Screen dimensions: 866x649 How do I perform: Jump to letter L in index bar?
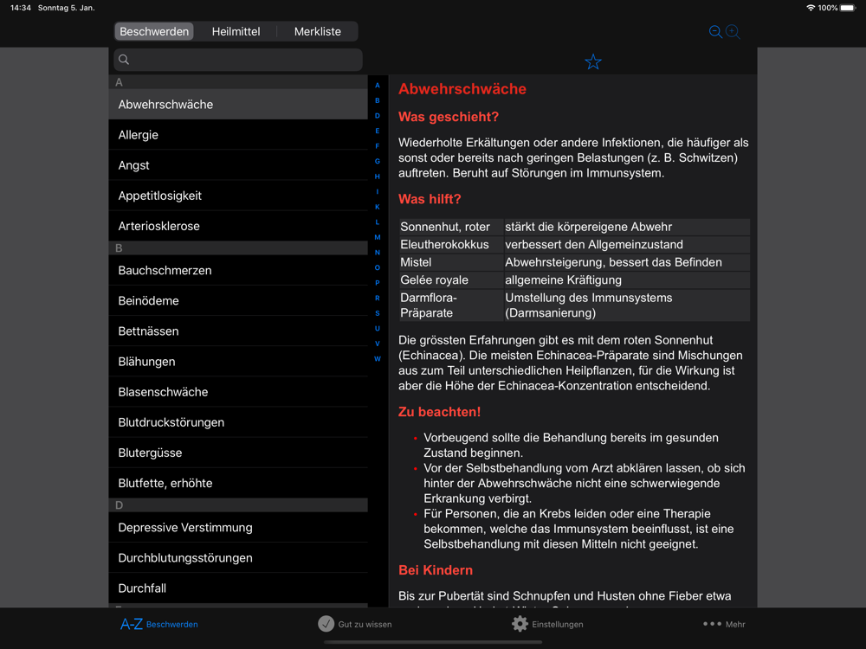378,222
